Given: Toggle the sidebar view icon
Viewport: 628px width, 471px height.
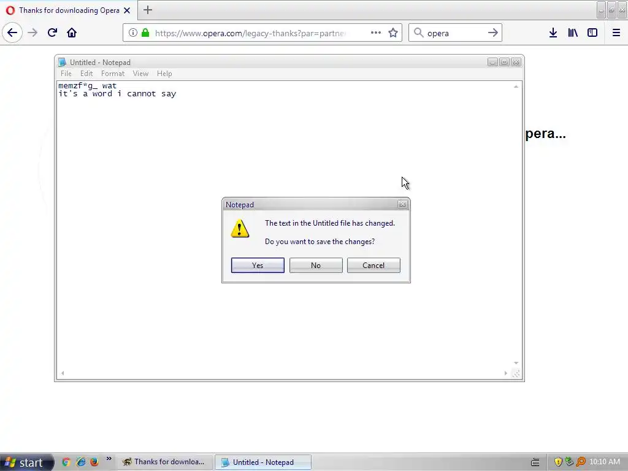Looking at the screenshot, I should [592, 33].
